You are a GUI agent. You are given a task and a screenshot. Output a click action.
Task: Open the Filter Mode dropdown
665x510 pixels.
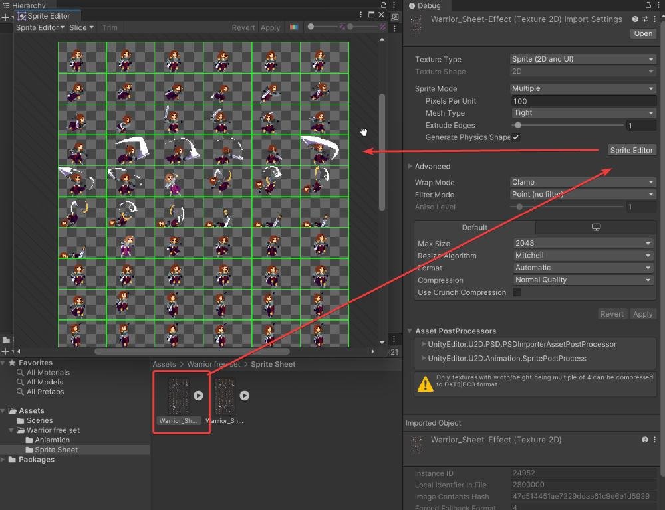point(583,194)
